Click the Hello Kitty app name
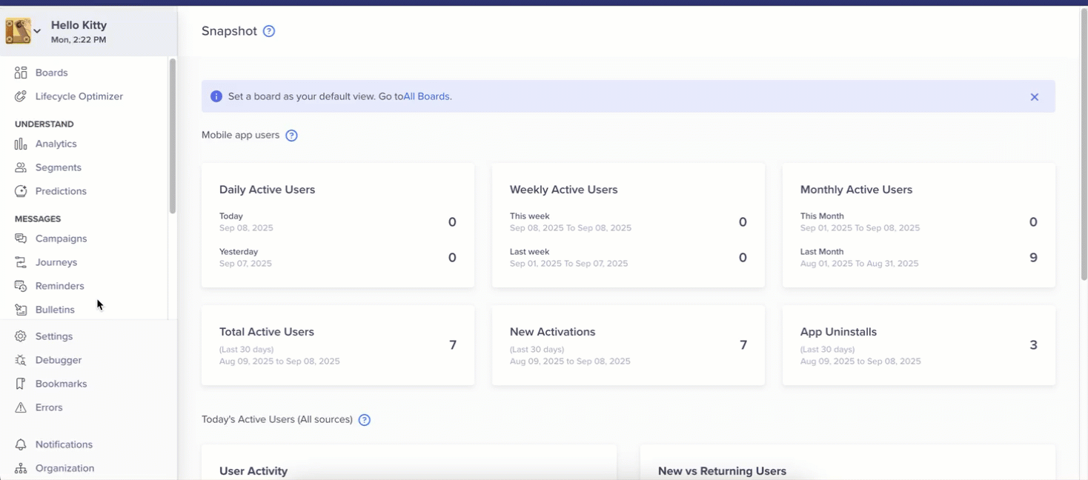 tap(79, 25)
